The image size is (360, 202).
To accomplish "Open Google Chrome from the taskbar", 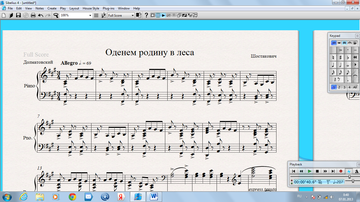I will tap(72, 196).
